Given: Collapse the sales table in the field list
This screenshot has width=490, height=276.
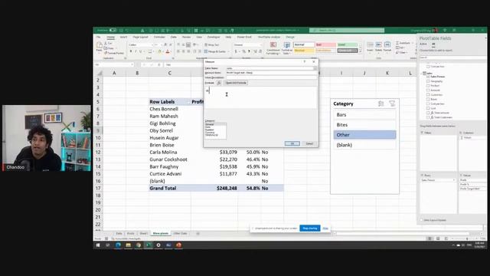Looking at the screenshot, I should pos(421,74).
